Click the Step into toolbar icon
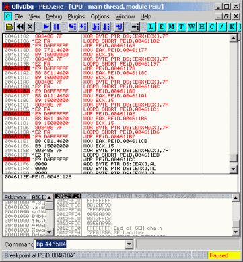 point(73,27)
